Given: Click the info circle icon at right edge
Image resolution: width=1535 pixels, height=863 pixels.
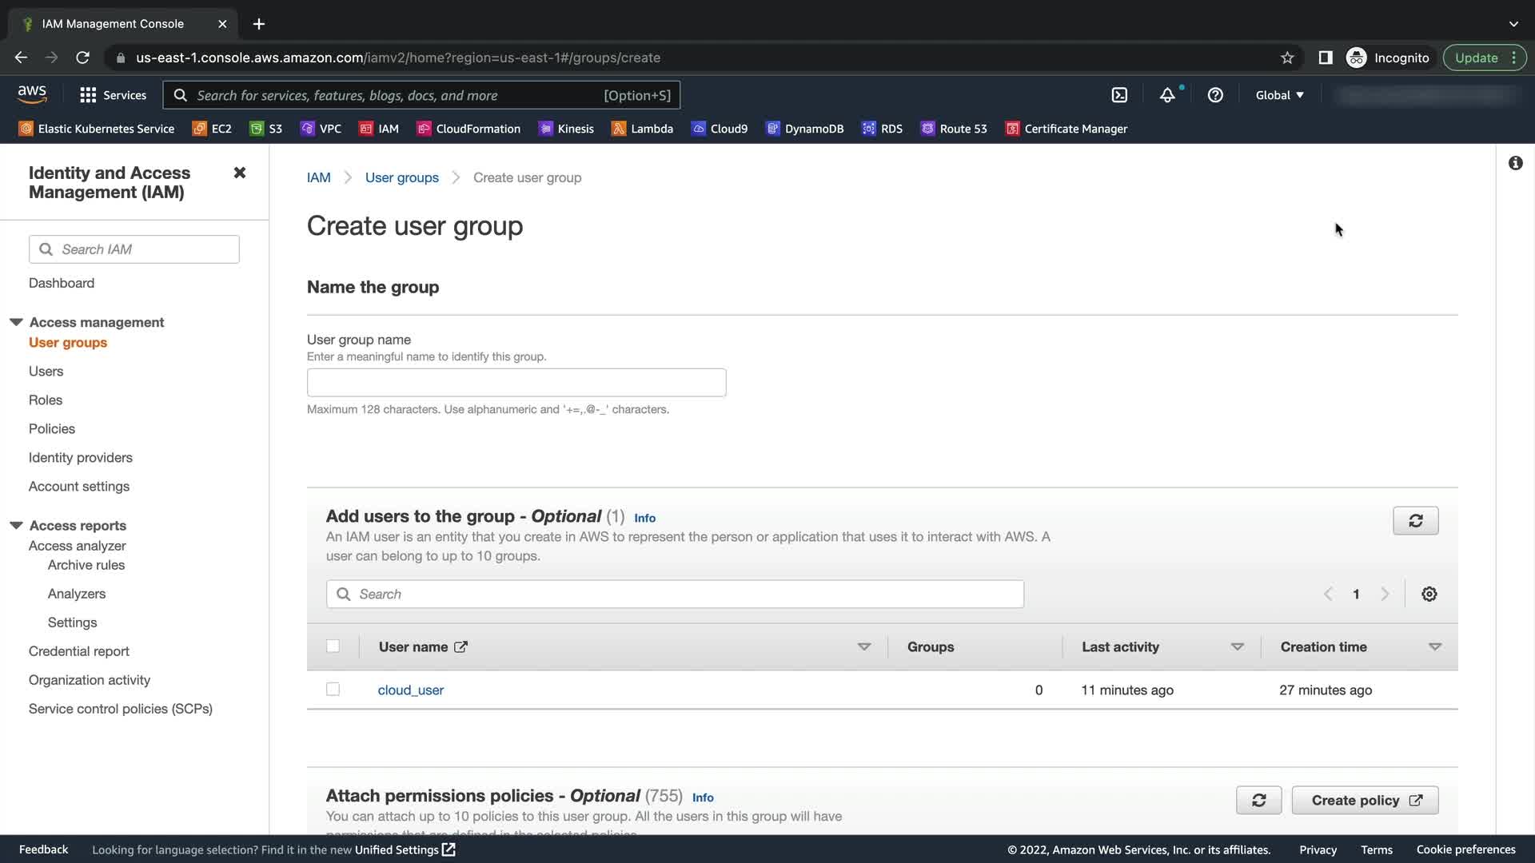Looking at the screenshot, I should point(1515,163).
